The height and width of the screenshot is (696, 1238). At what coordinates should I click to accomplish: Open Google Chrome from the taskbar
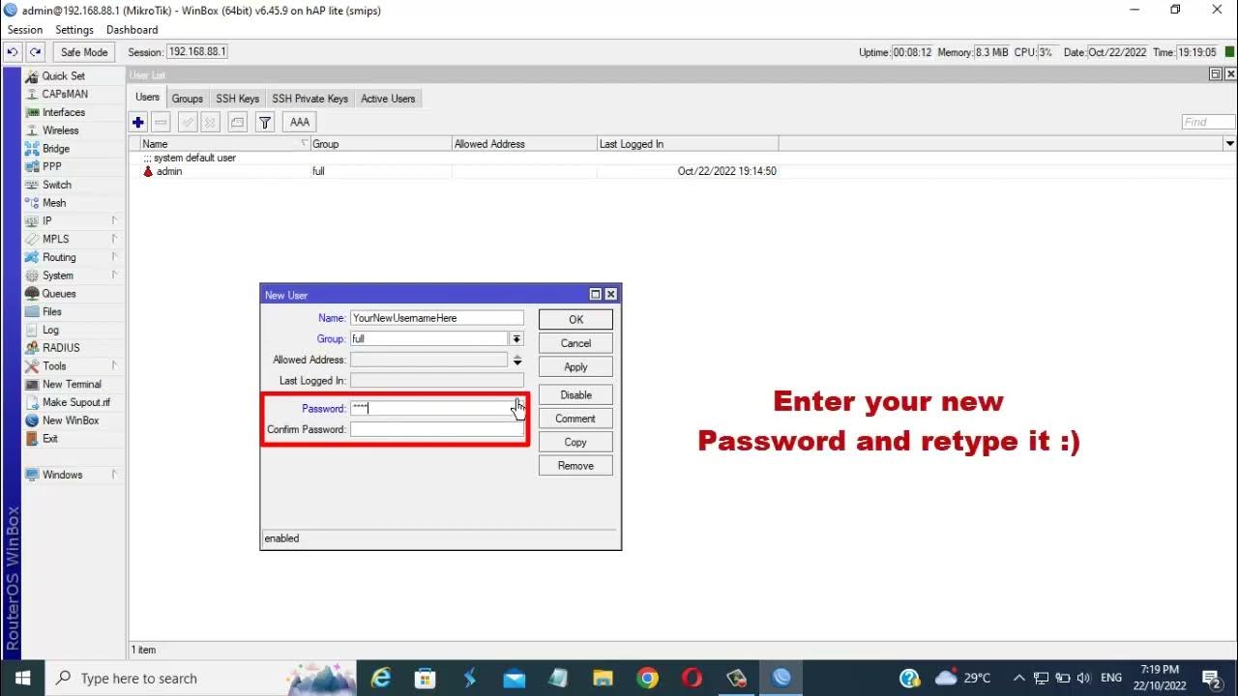[x=648, y=679]
